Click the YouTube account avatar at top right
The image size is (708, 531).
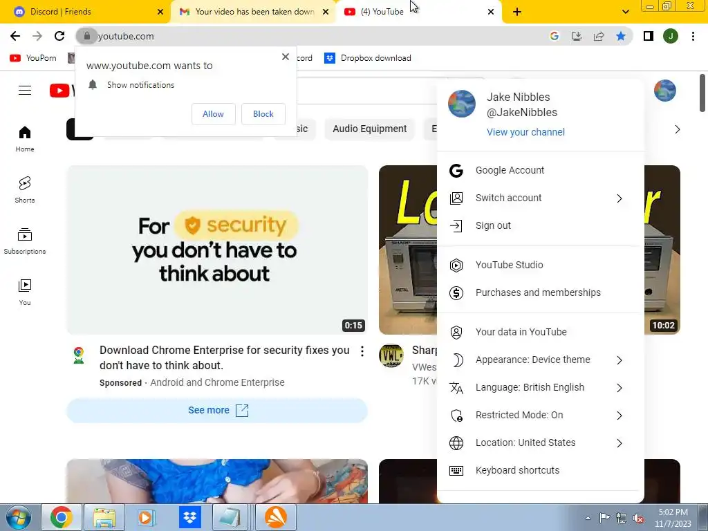point(665,91)
